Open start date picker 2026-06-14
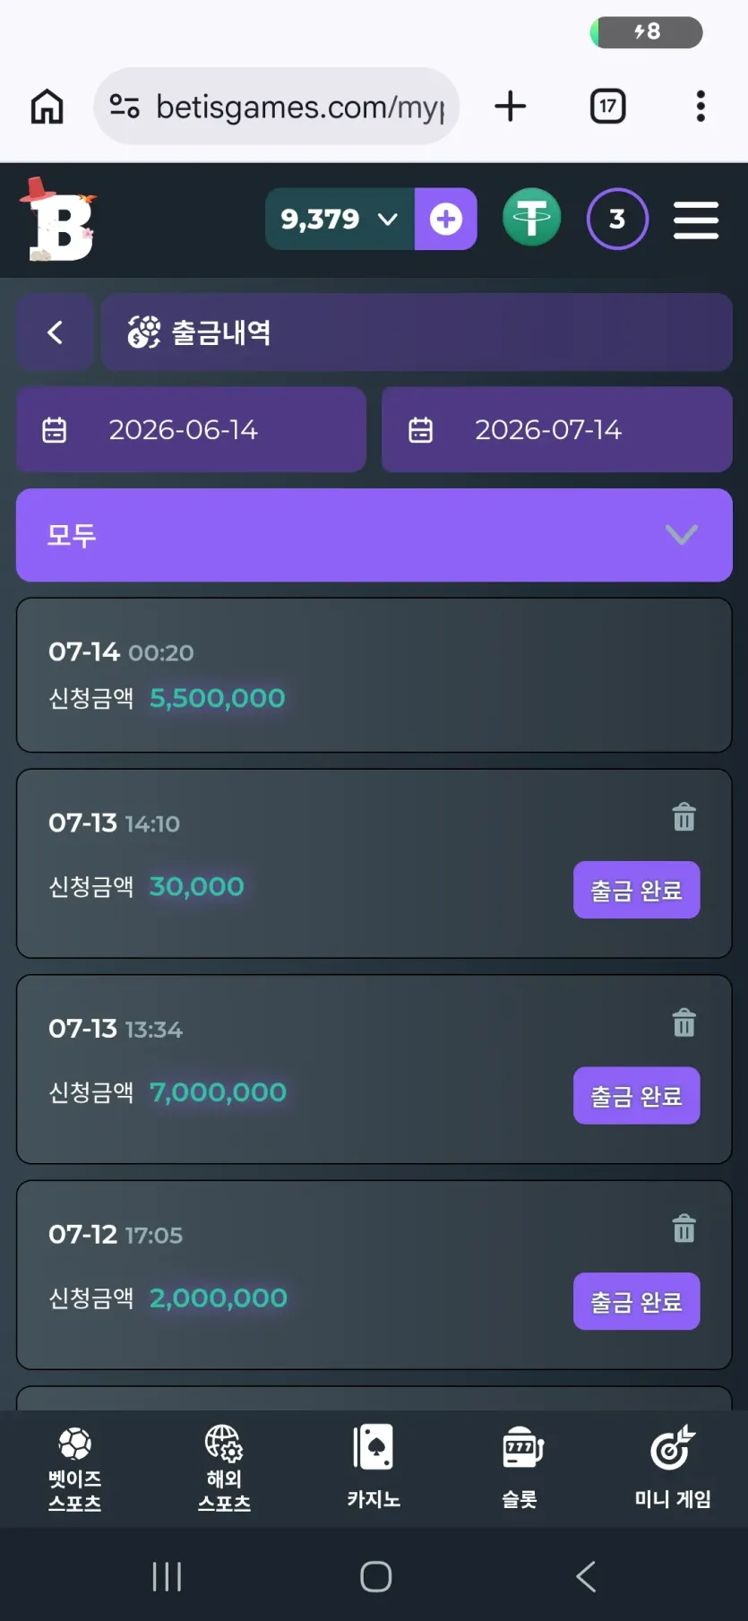The image size is (748, 1621). [191, 429]
